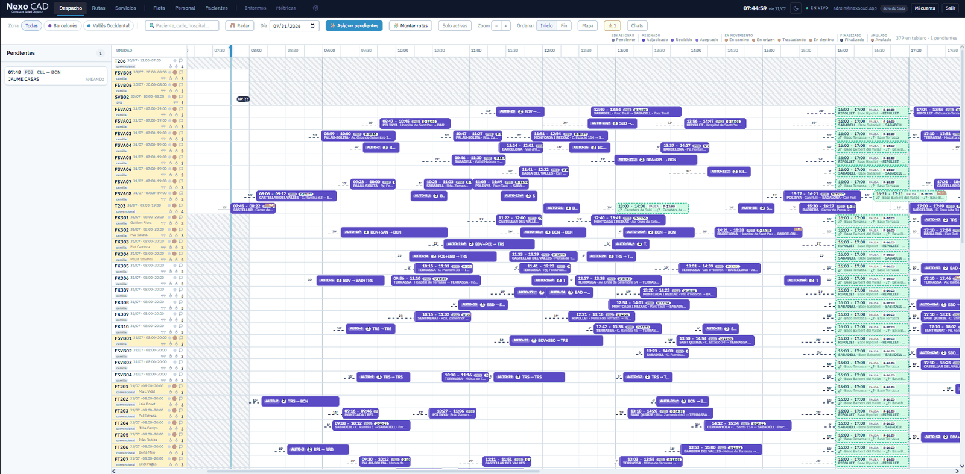Open the chat icon for unit T206
This screenshot has width=965, height=474.
180,61
